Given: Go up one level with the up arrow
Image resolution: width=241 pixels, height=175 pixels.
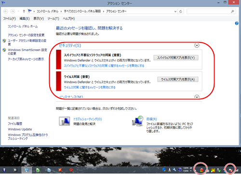Looking at the screenshot, I should (24, 12).
